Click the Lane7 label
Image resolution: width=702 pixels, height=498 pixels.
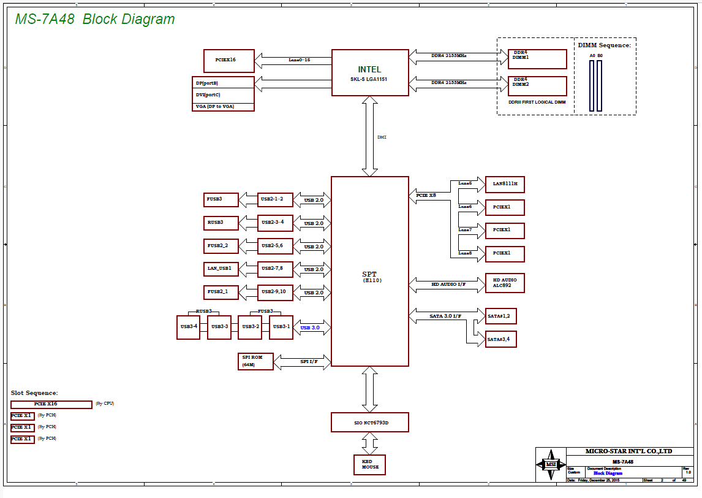point(465,230)
